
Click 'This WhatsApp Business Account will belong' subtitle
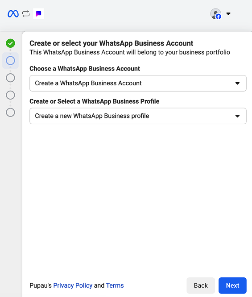130,52
